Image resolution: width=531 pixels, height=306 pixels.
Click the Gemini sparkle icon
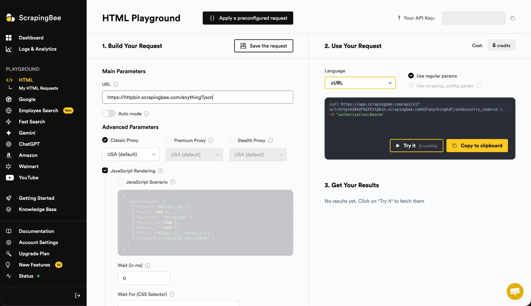(x=9, y=133)
